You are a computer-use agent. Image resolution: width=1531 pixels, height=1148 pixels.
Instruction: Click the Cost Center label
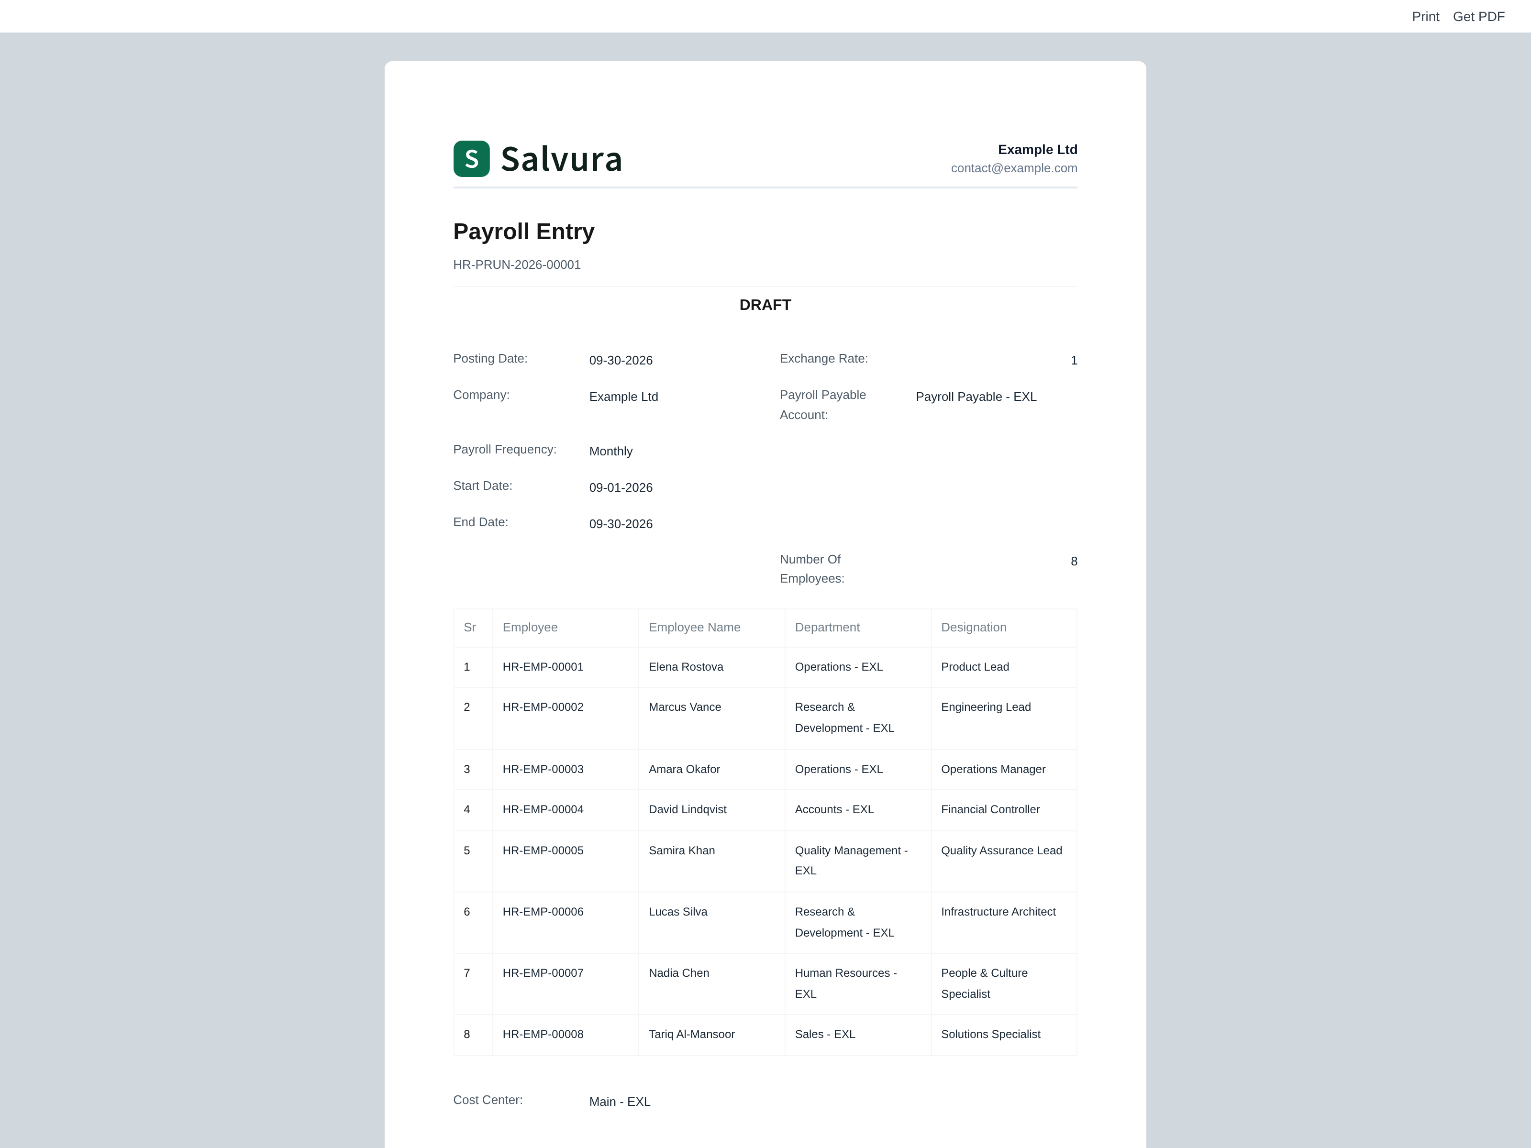tap(487, 1100)
